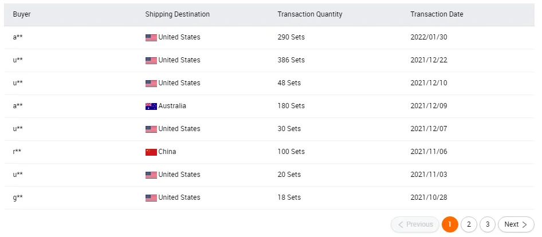Viewport: 542px width, 237px height.
Task: Click US flag in 2022/01/30 row
Action: coord(151,38)
